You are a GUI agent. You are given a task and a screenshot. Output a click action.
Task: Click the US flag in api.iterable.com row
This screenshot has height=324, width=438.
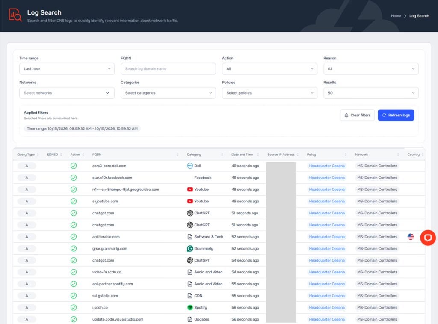[x=411, y=237]
